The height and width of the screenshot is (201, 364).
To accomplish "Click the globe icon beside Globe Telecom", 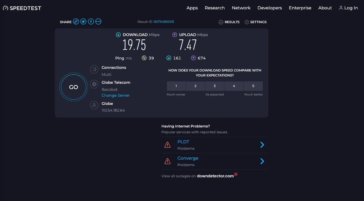I will pos(94,84).
